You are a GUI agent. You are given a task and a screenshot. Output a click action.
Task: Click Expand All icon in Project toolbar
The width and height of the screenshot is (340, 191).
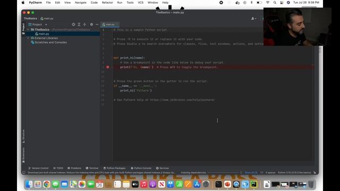click(79, 24)
